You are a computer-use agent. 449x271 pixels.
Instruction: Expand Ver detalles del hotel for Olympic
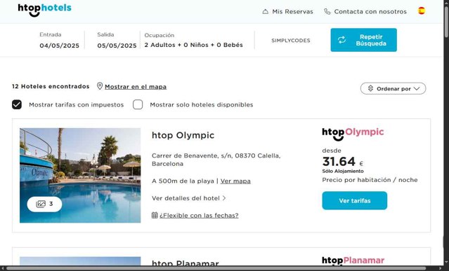click(189, 198)
